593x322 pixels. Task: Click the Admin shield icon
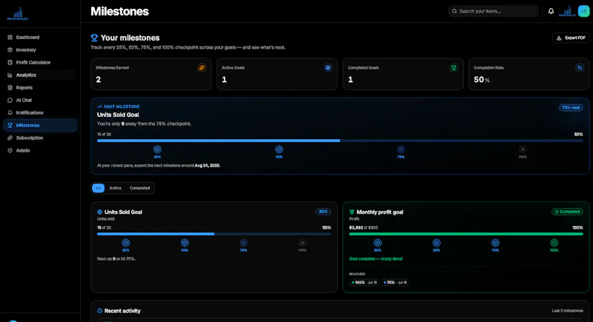[x=10, y=150]
